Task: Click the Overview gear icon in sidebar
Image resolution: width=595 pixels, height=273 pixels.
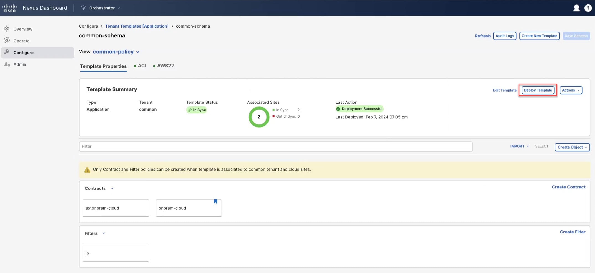Action: (x=7, y=29)
